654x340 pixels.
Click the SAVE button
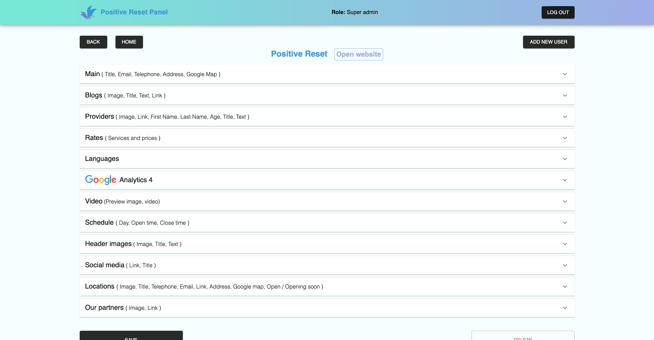coord(131,336)
